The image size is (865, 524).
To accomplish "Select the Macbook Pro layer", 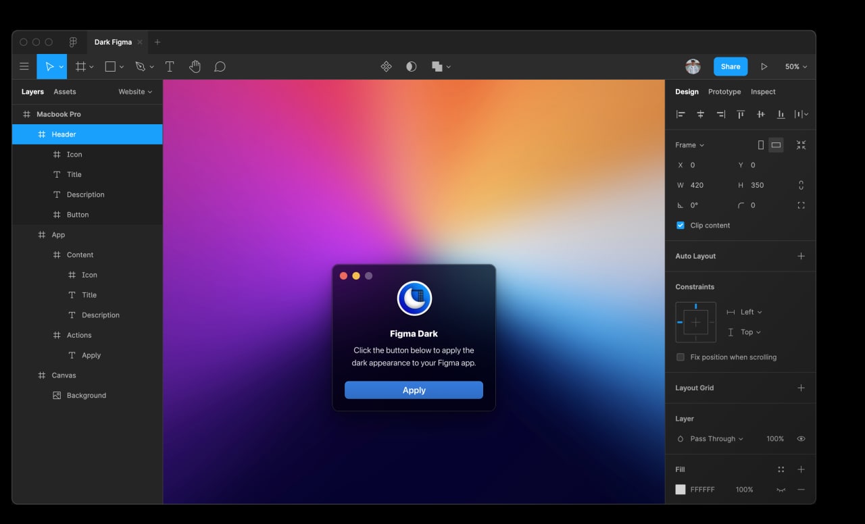I will pos(87,114).
